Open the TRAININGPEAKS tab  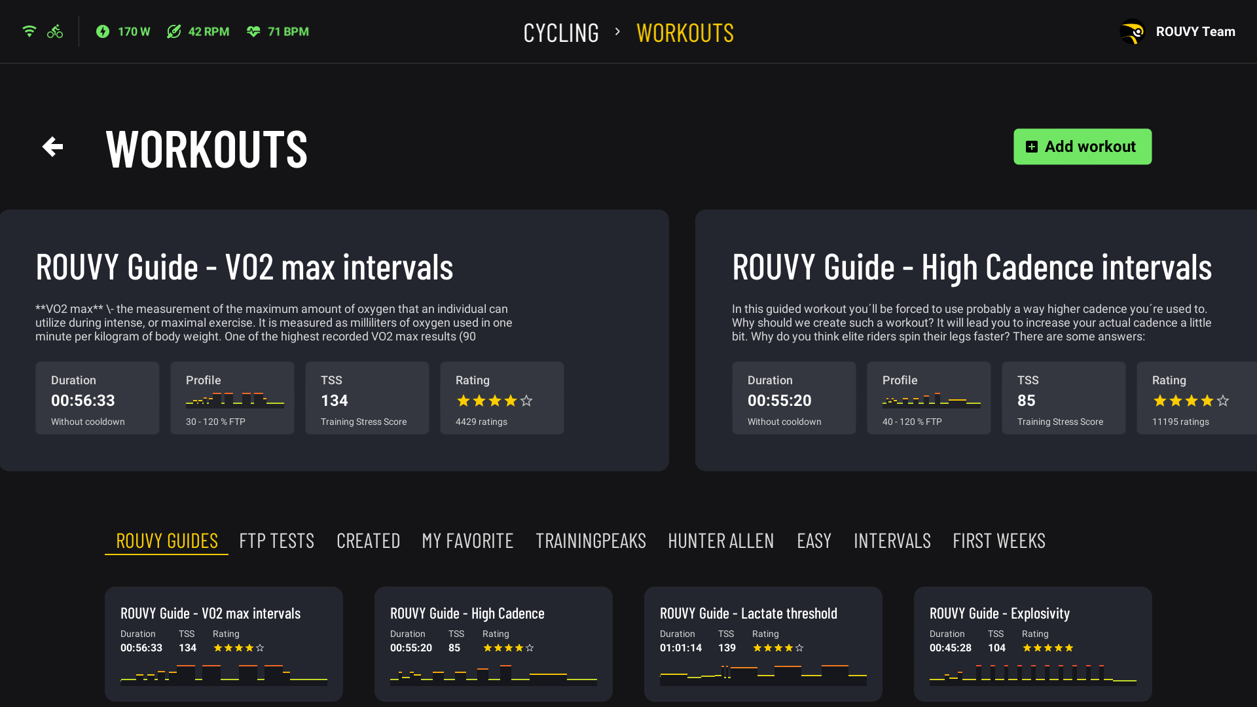[x=591, y=541]
